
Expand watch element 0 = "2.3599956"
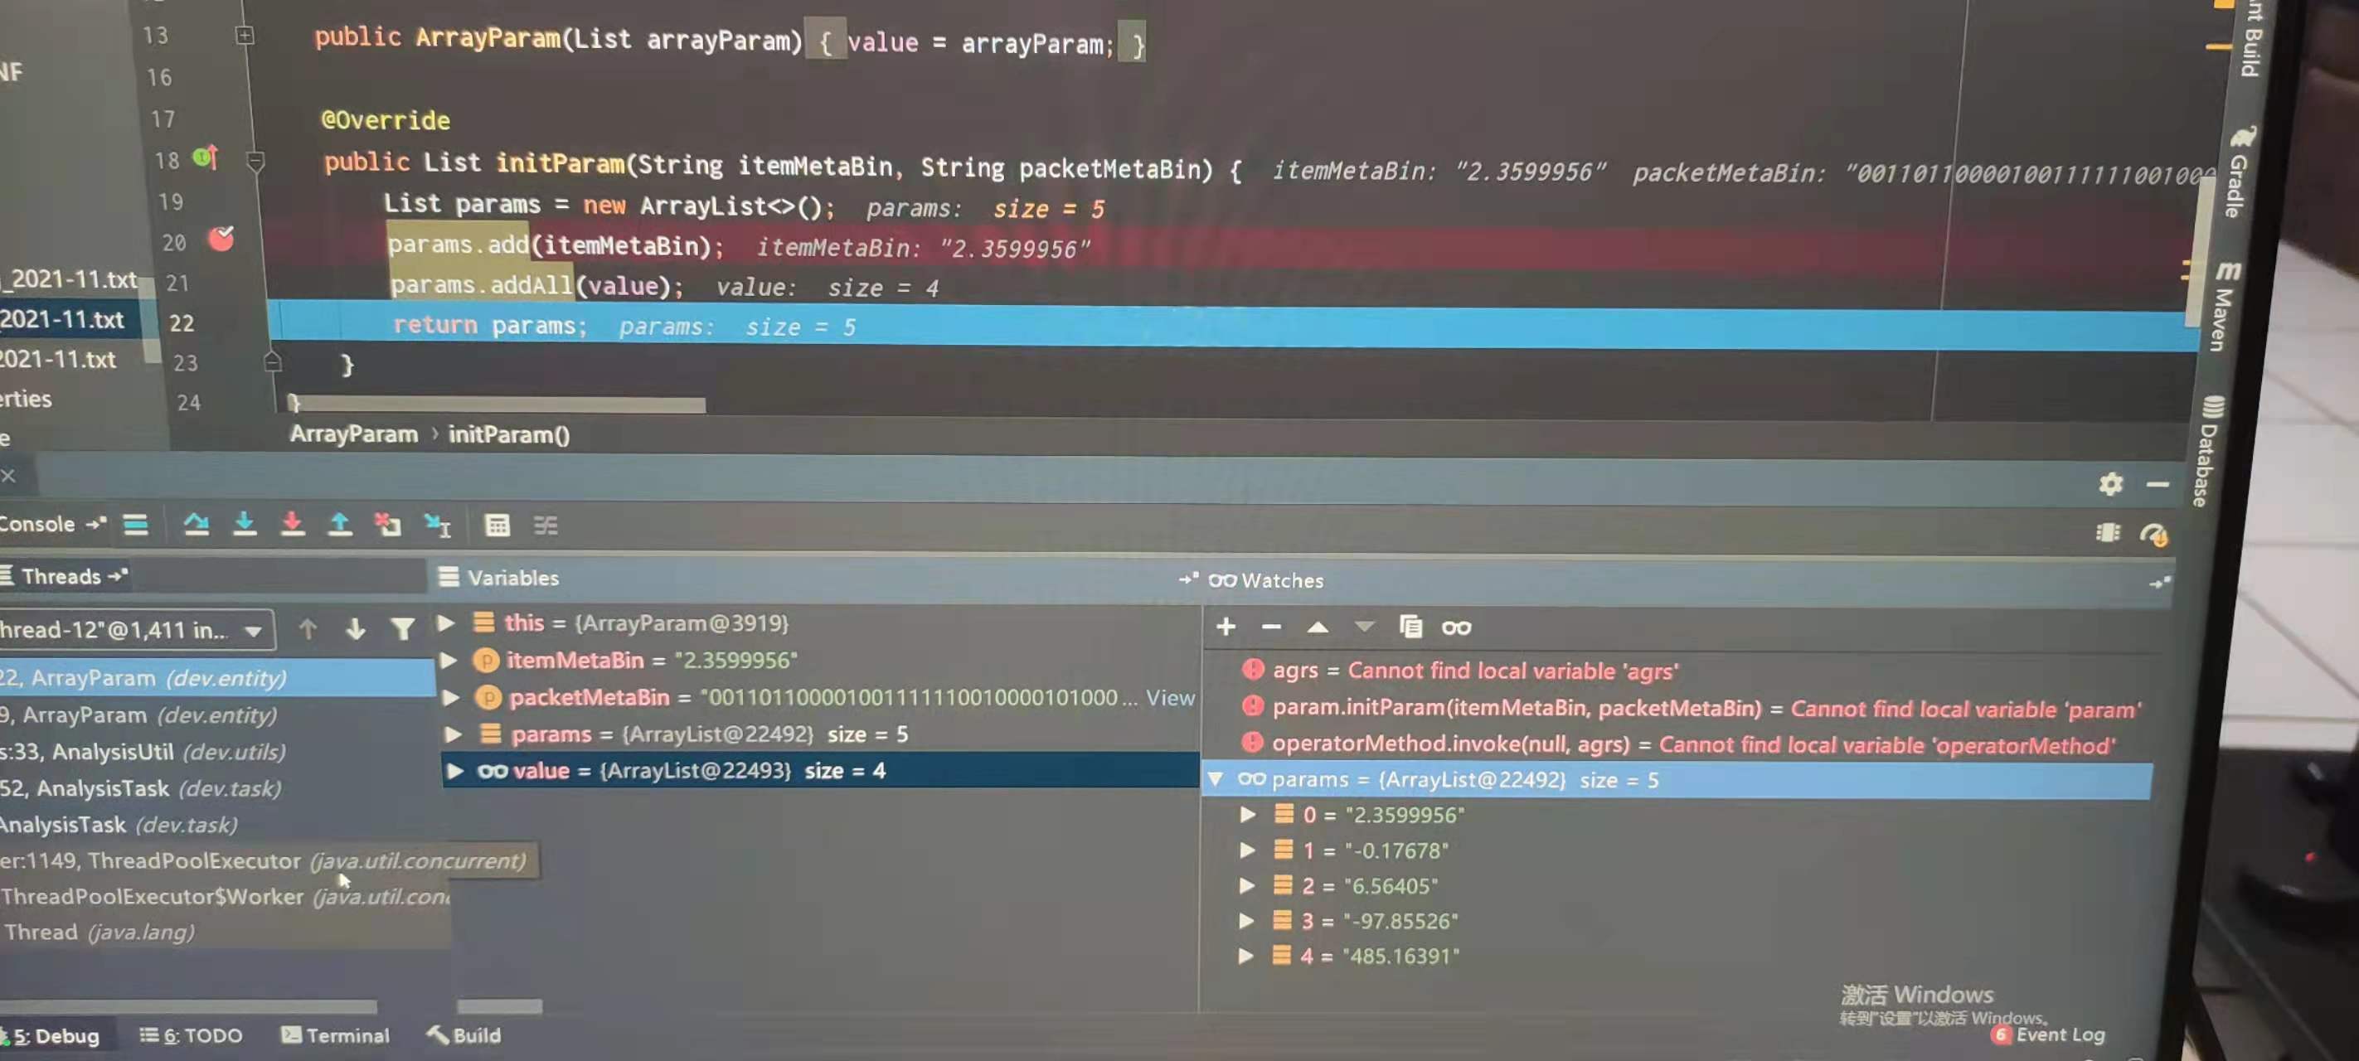coord(1247,814)
